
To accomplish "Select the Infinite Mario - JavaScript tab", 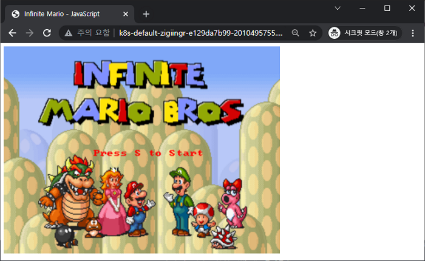I will [70, 14].
